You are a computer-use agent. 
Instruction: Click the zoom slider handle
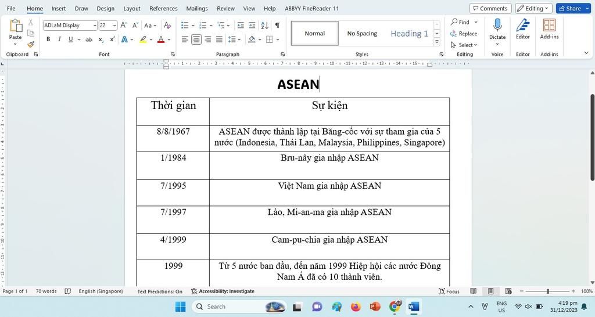point(547,291)
